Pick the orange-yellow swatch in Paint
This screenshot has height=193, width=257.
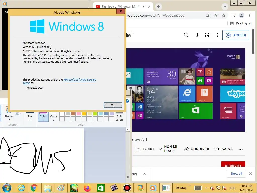point(84,114)
